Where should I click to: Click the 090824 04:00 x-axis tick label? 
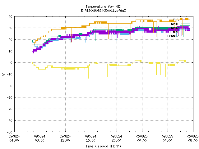[14, 138]
